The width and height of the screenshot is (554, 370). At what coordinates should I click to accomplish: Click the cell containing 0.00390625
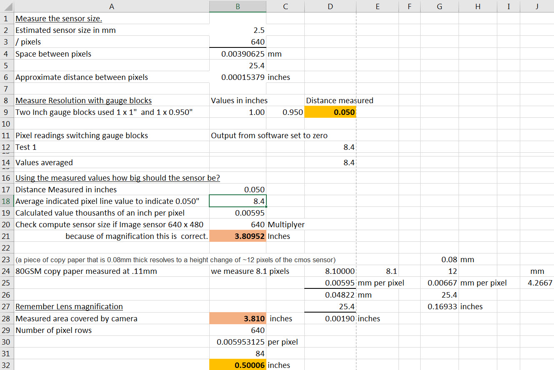pos(238,54)
